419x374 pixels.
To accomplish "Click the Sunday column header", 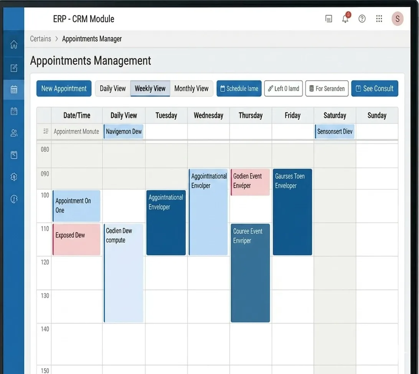I will [x=377, y=115].
